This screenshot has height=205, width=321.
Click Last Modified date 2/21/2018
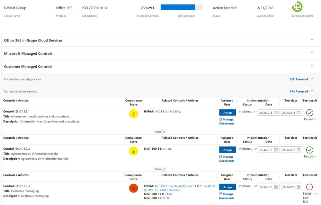(265, 8)
